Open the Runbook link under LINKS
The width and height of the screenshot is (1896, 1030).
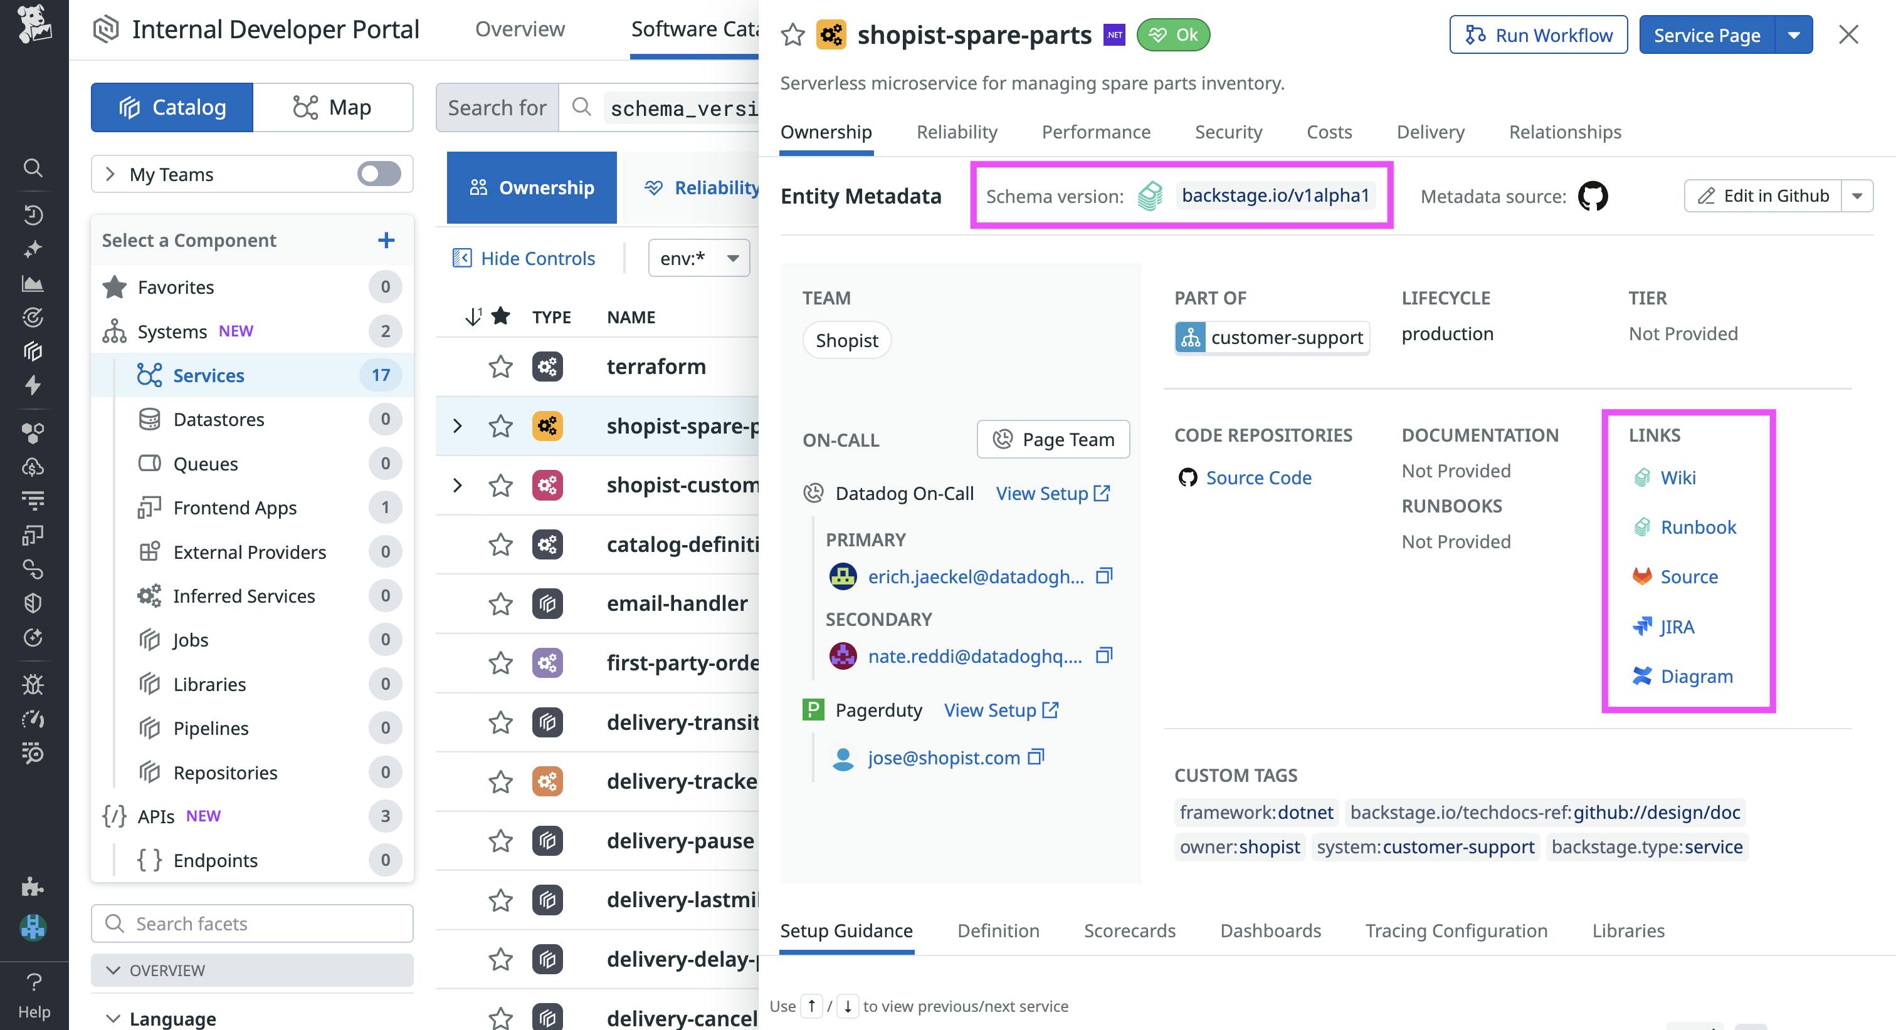1698,527
